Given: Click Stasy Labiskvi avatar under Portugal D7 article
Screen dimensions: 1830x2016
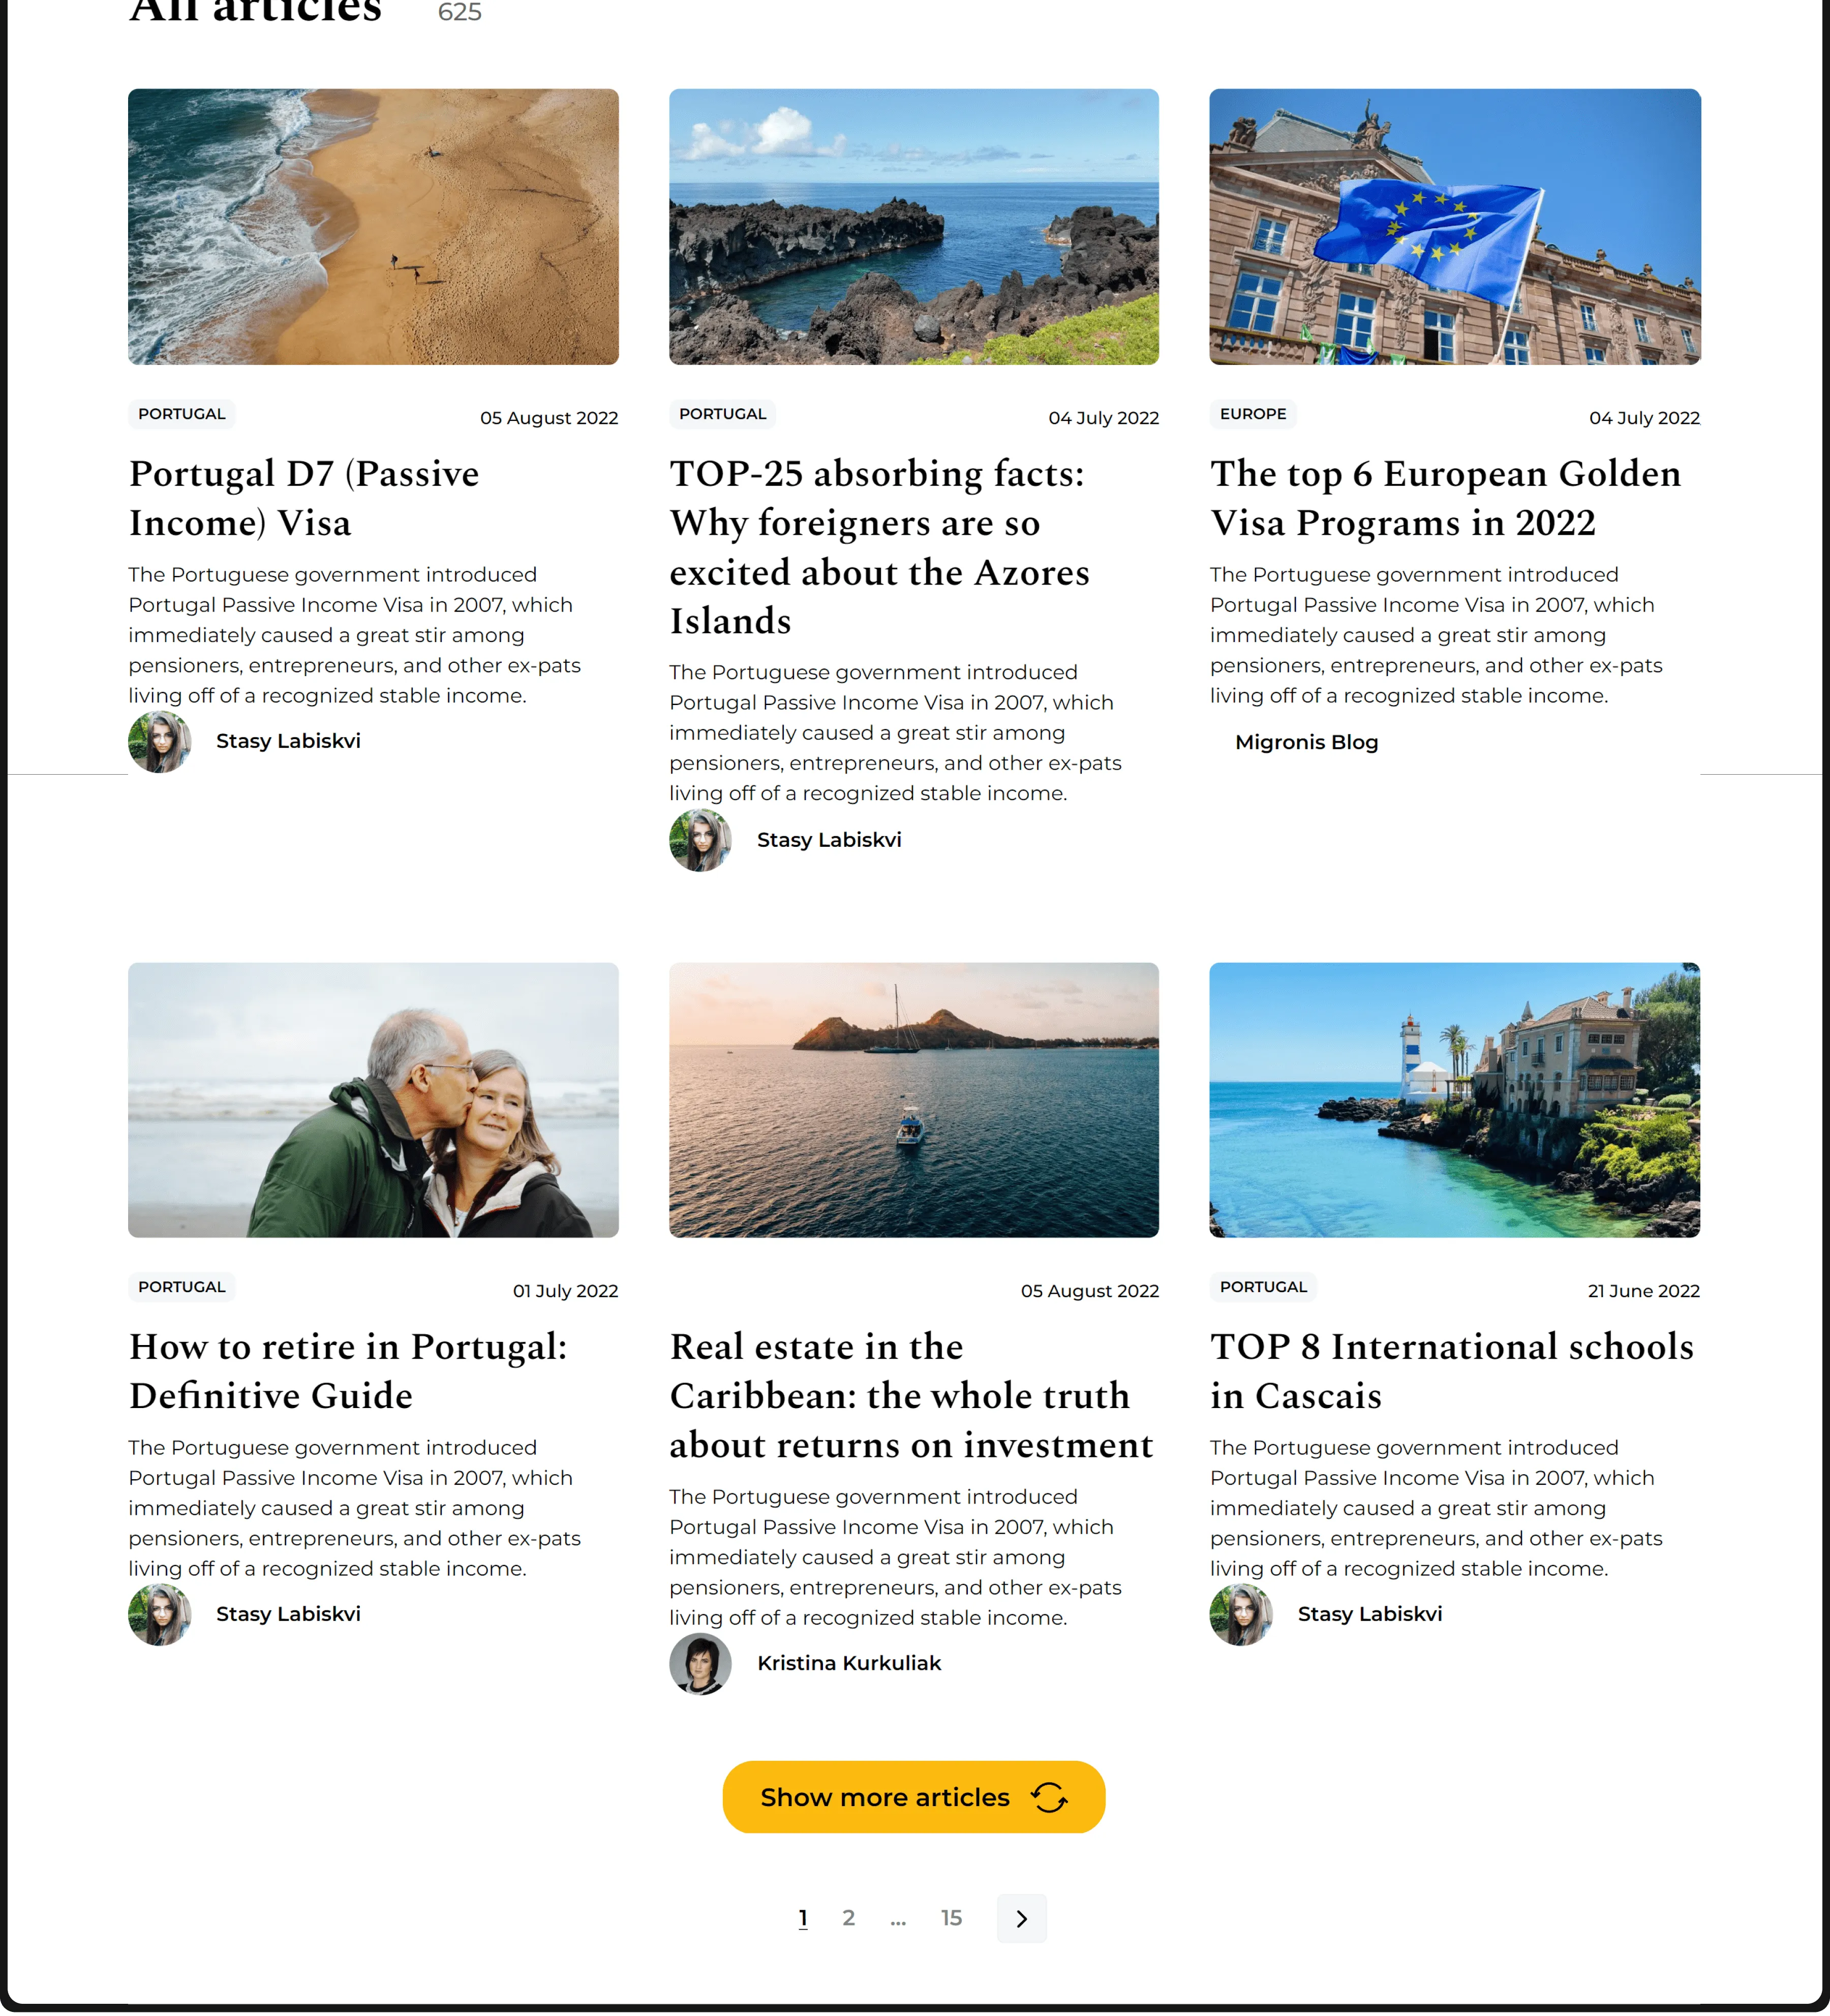Looking at the screenshot, I should tap(159, 742).
